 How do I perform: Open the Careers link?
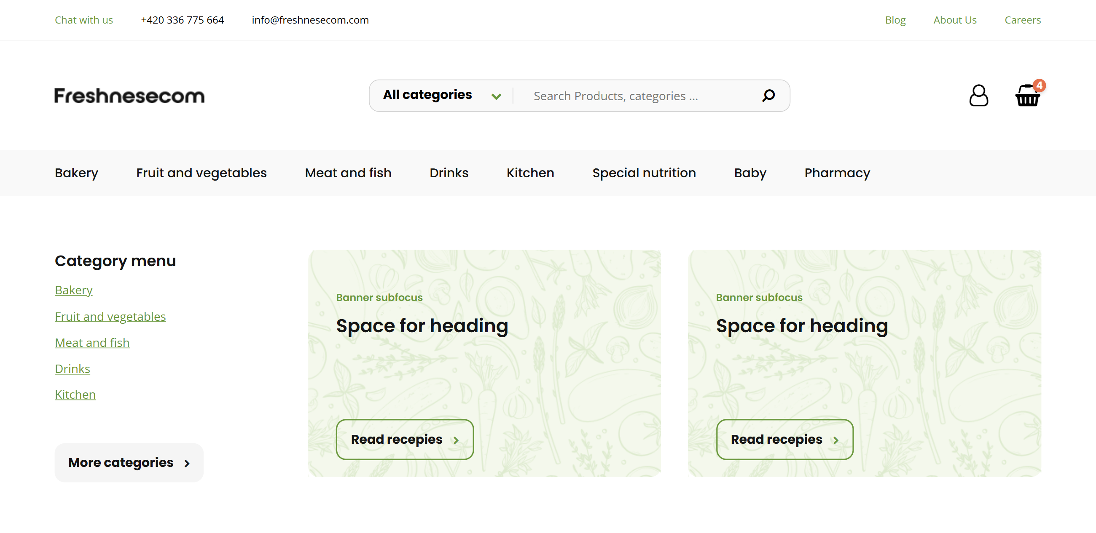coord(1022,20)
